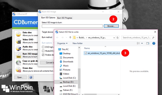Select This PC in navigation tree
The height and width of the screenshot is (95, 162).
click(63, 49)
